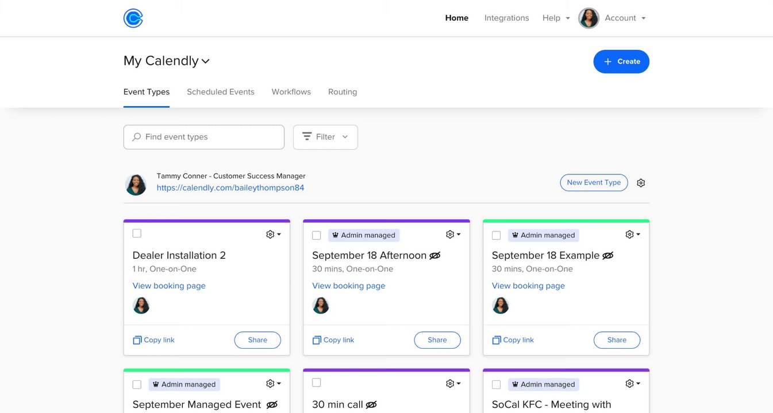The height and width of the screenshot is (413, 773).
Task: Open the Filter dropdown
Action: 325,137
